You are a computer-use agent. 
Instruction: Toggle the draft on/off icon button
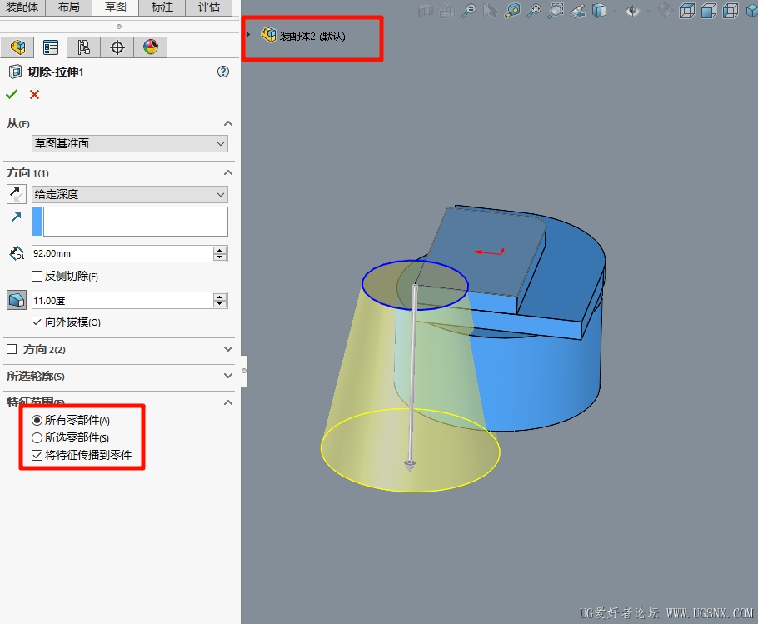(x=17, y=300)
